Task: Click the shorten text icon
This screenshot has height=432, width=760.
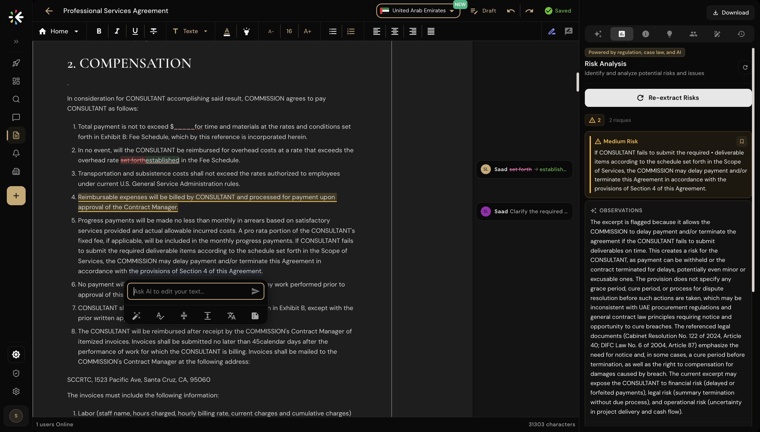Action: pos(184,316)
